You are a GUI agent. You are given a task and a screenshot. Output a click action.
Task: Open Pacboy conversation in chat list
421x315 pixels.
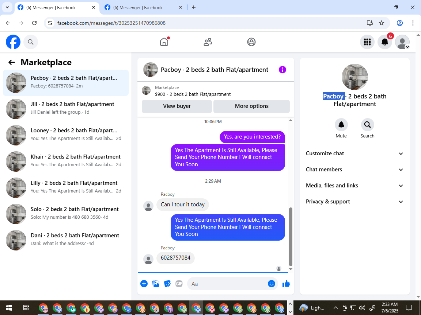66,83
